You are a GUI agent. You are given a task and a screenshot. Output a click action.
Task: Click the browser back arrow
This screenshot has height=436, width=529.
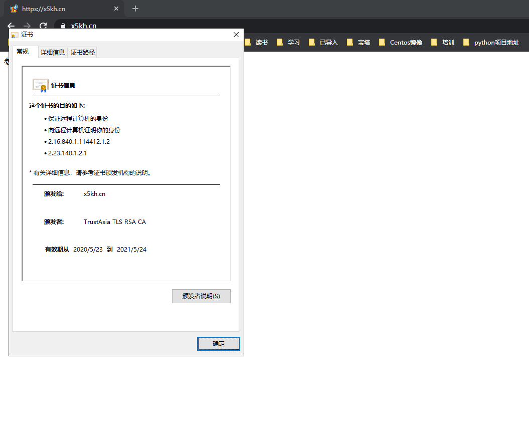[x=11, y=26]
